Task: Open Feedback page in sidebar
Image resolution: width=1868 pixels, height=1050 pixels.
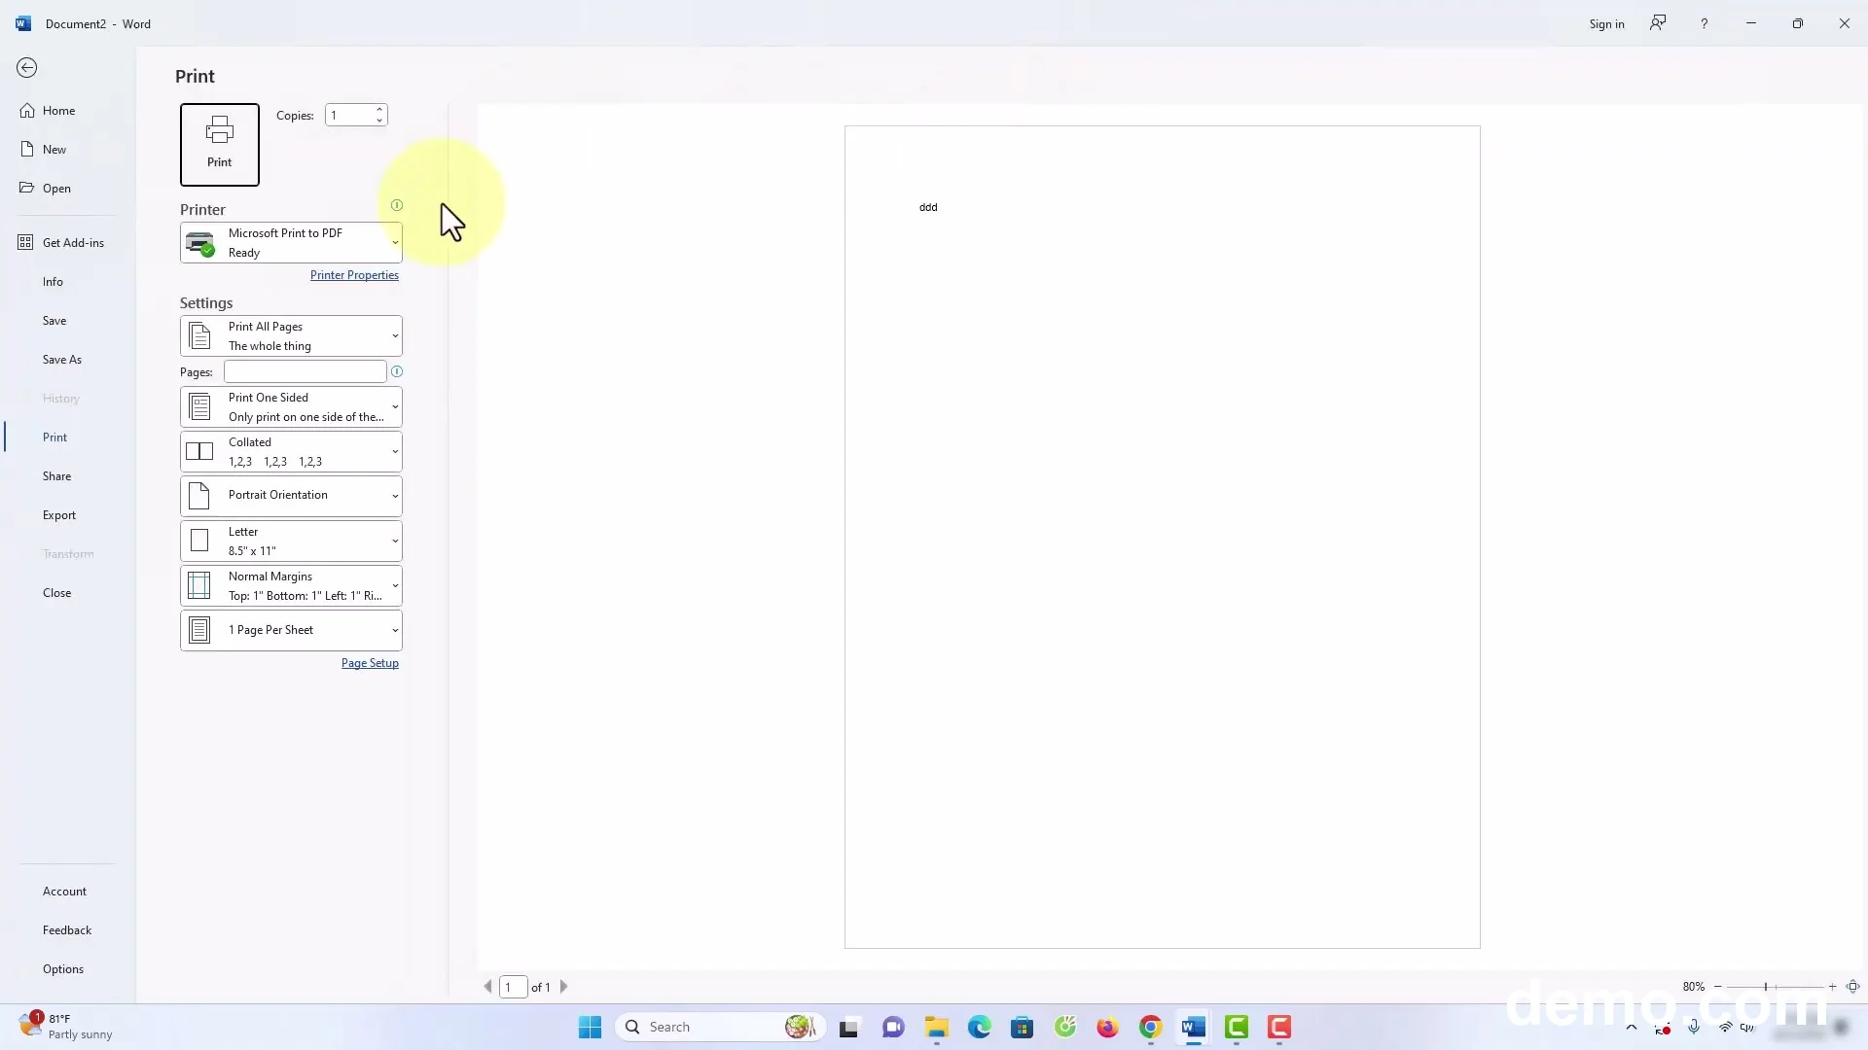Action: click(x=67, y=930)
